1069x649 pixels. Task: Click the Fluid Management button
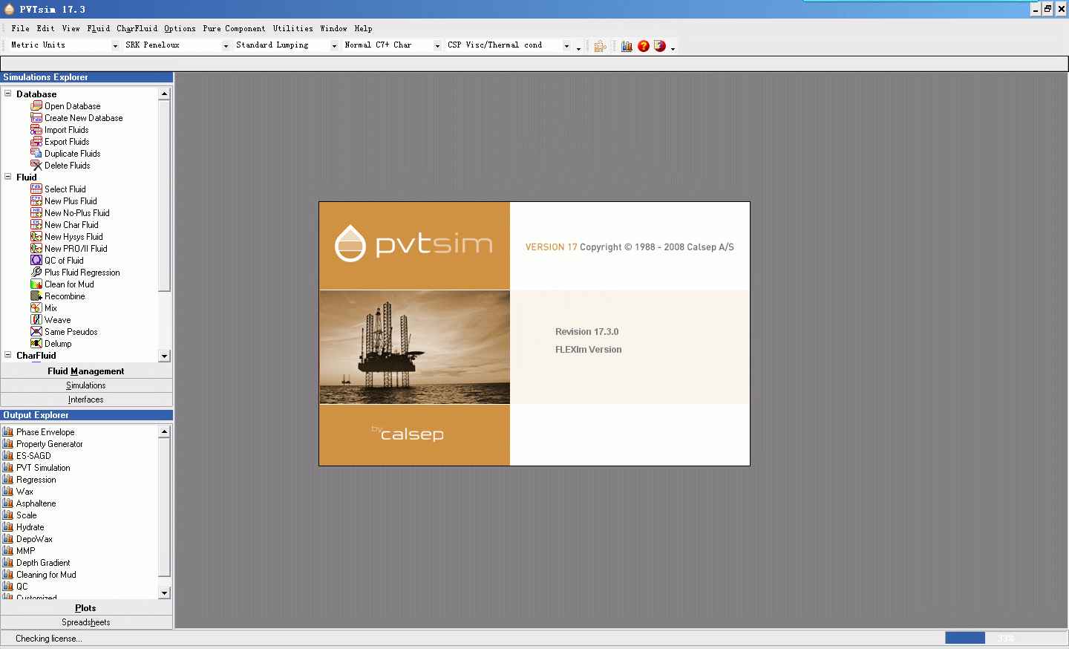86,371
